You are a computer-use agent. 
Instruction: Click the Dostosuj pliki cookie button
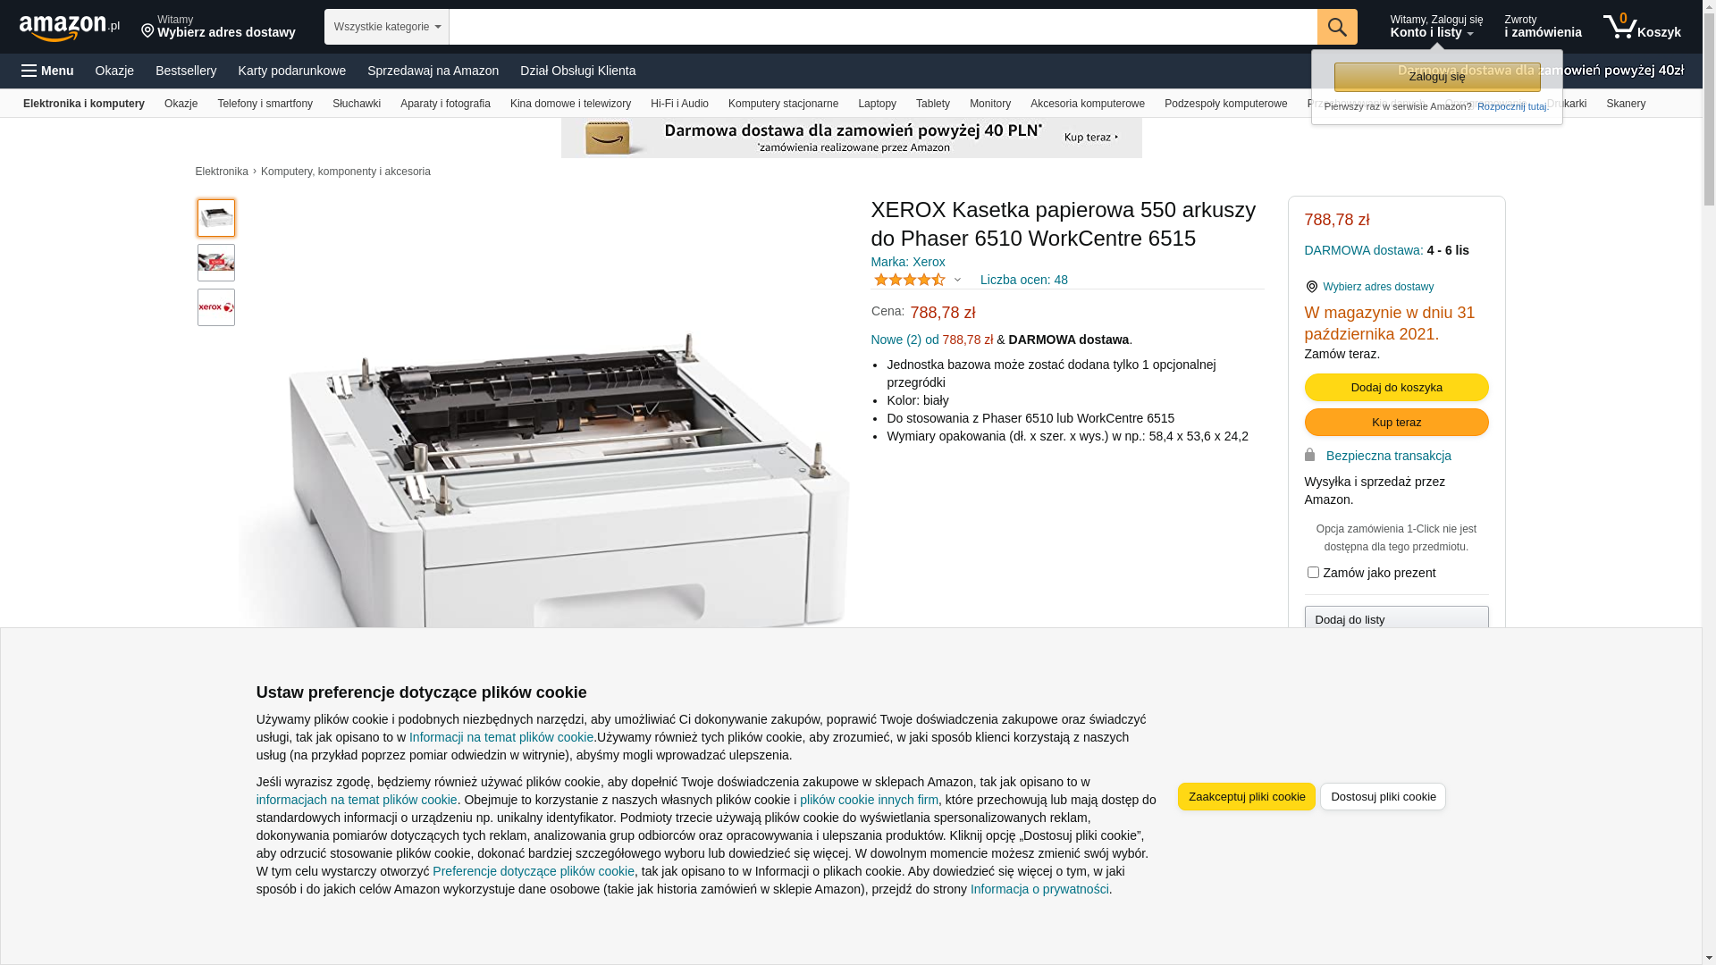coord(1383,796)
